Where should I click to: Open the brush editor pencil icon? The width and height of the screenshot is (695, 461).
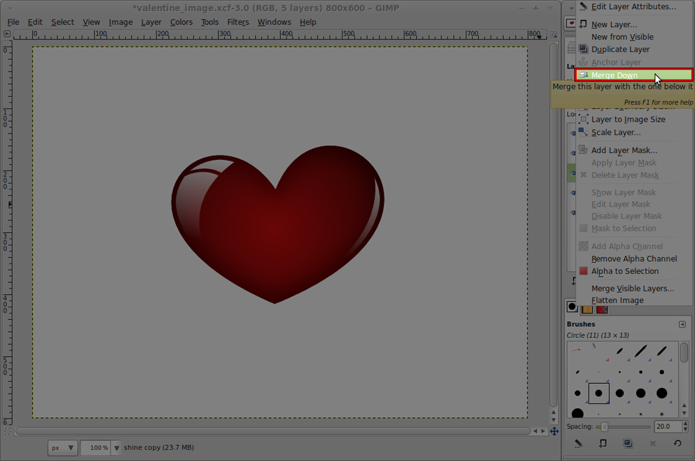578,444
